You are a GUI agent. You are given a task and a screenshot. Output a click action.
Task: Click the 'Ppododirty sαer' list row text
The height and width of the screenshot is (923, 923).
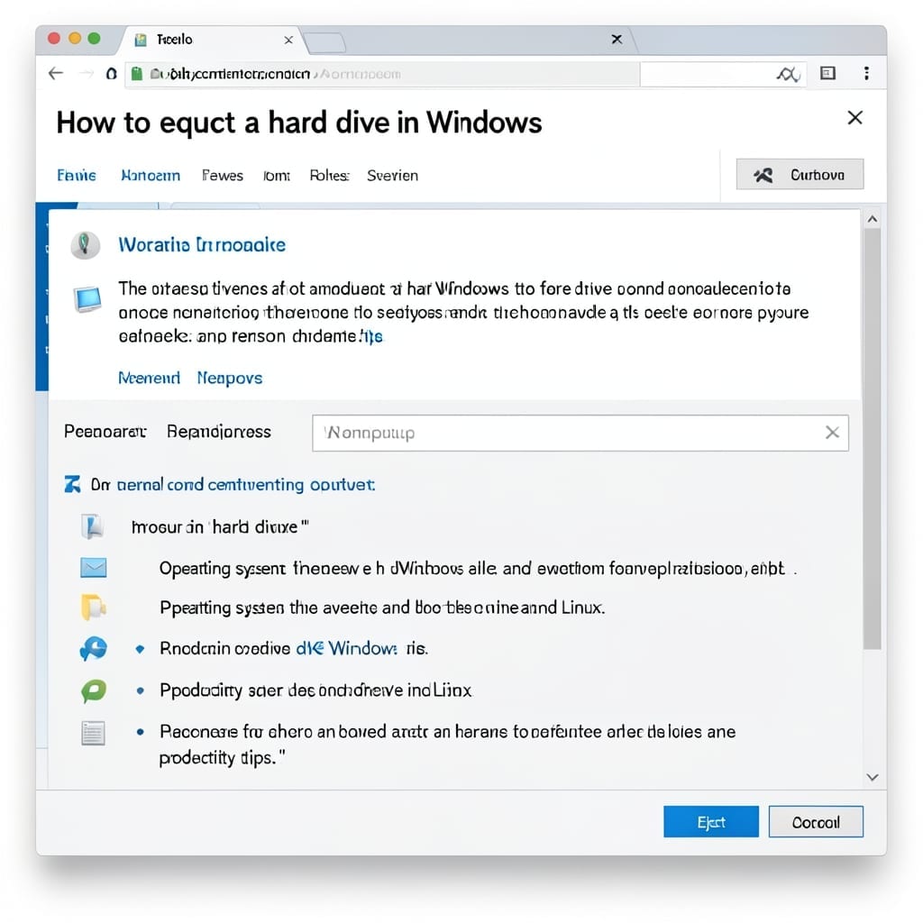click(x=315, y=690)
